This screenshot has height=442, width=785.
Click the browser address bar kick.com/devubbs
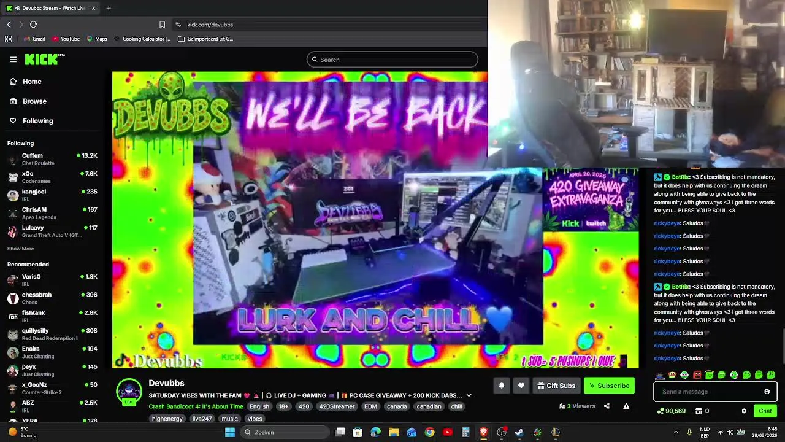[210, 25]
